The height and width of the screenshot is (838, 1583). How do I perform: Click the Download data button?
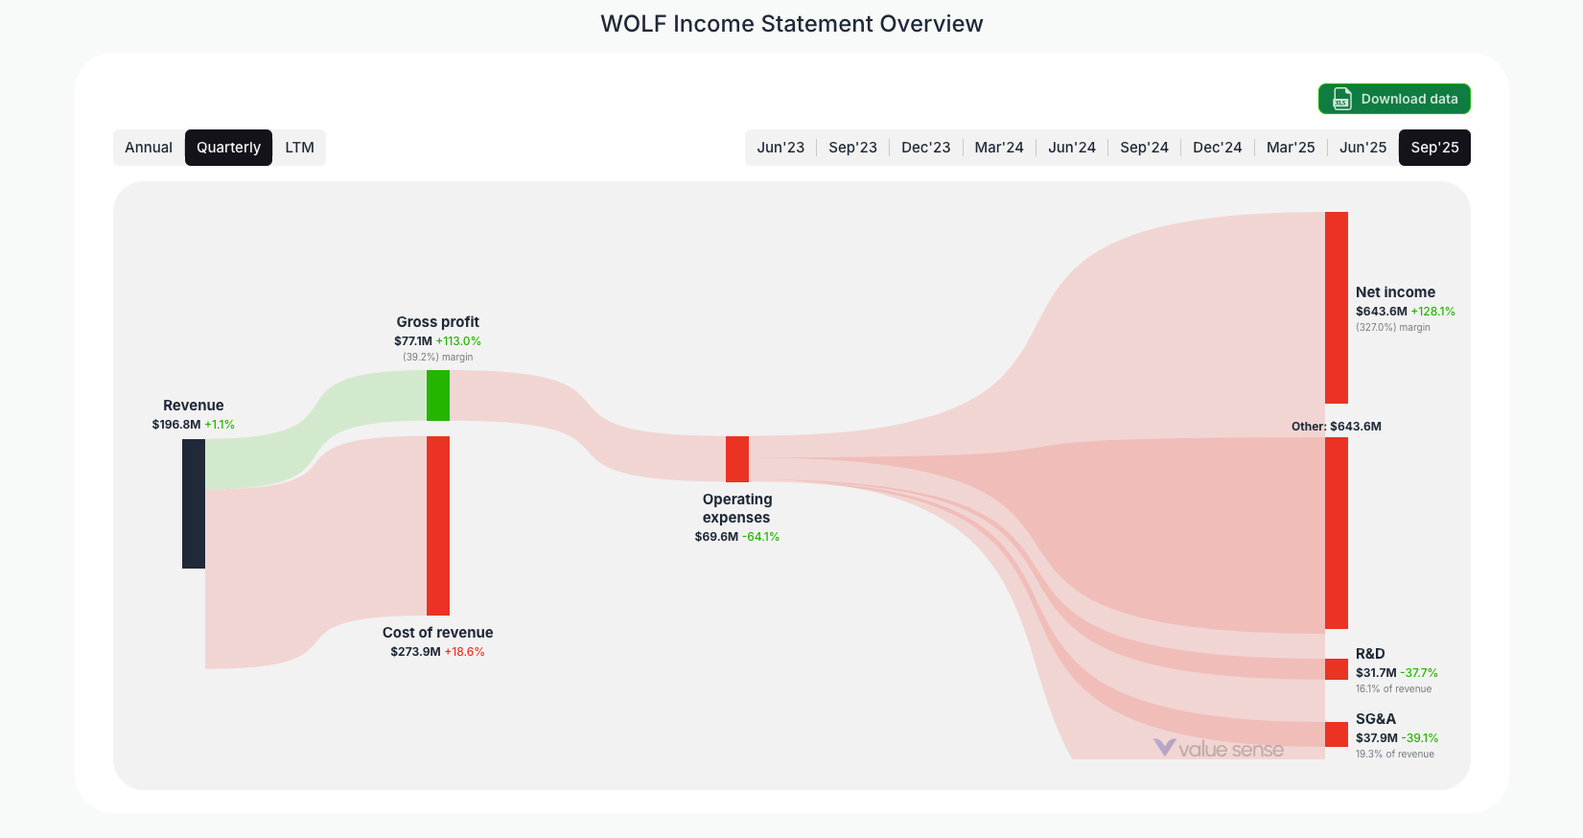[x=1394, y=99]
